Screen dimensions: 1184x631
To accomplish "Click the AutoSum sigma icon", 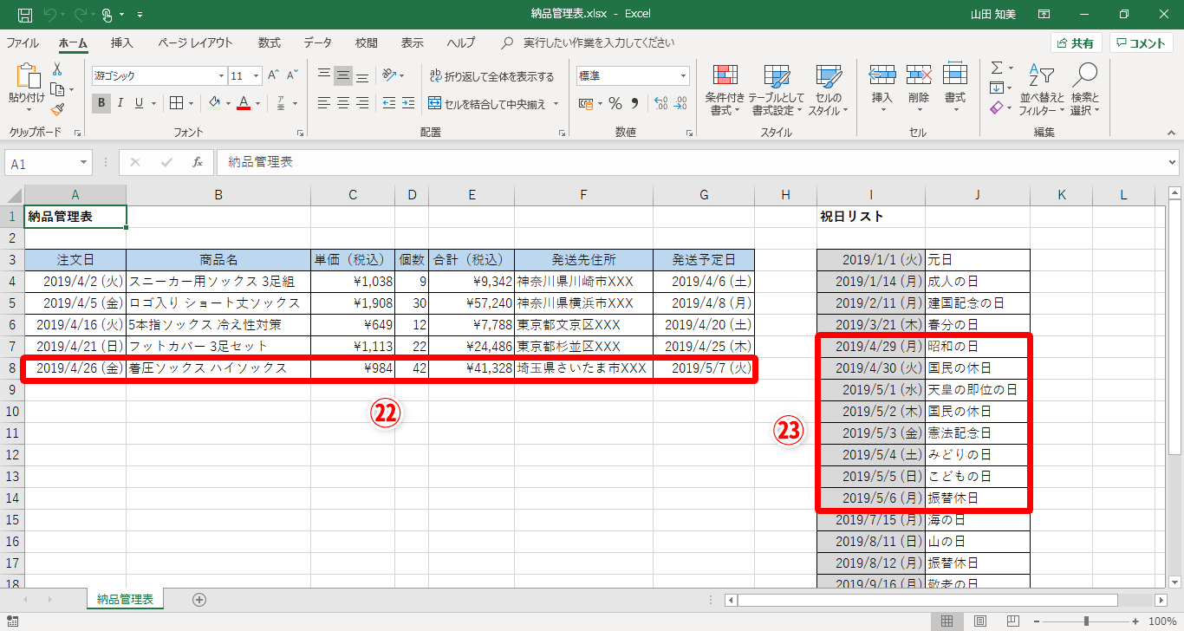I will coord(997,68).
